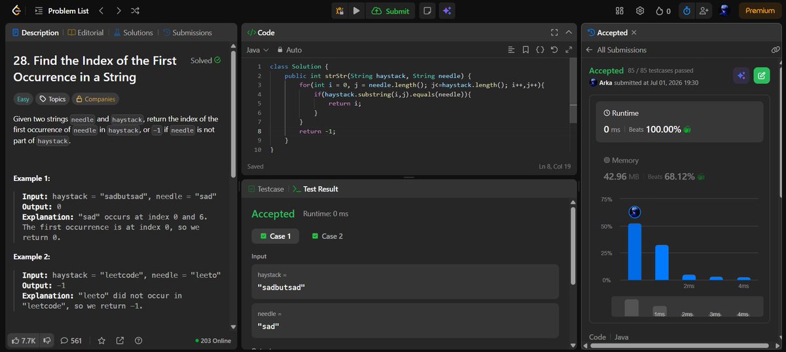This screenshot has height=352, width=786.
Task: Click the format code lines icon
Action: (512, 50)
